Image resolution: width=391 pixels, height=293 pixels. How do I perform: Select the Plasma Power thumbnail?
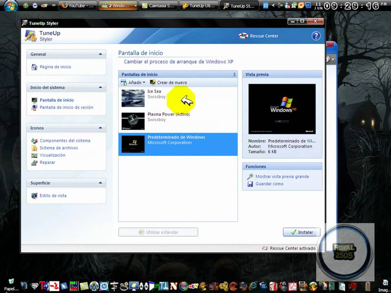coord(133,121)
